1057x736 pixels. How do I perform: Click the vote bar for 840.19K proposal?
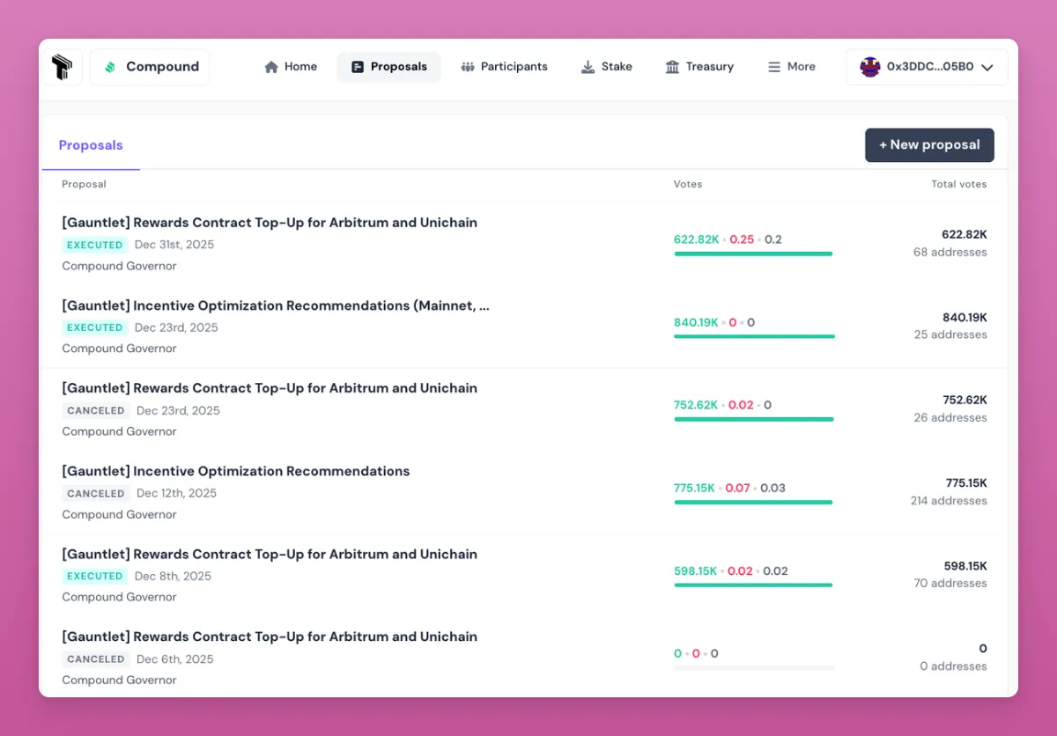[754, 336]
